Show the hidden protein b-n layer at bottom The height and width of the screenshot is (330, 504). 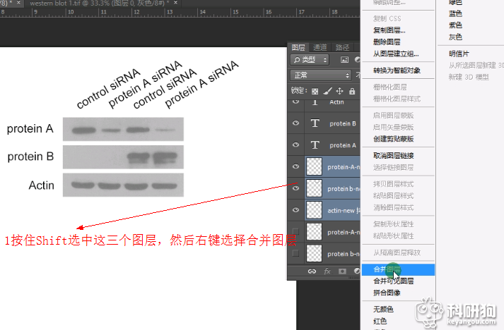[x=296, y=253]
